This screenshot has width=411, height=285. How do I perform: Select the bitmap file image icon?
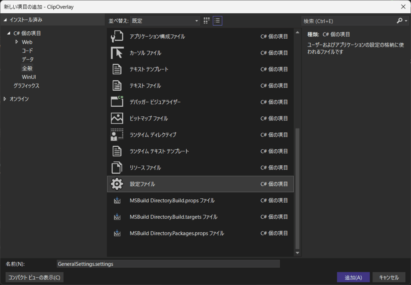click(117, 118)
